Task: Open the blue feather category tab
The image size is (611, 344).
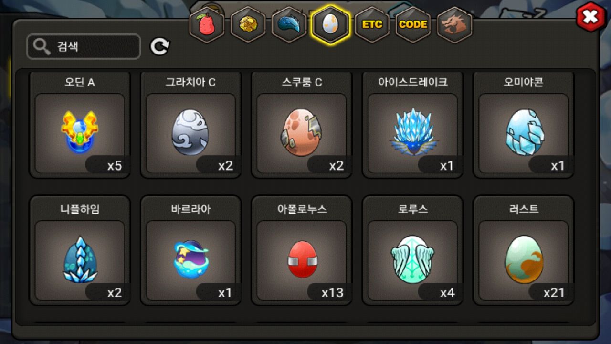Action: point(289,25)
